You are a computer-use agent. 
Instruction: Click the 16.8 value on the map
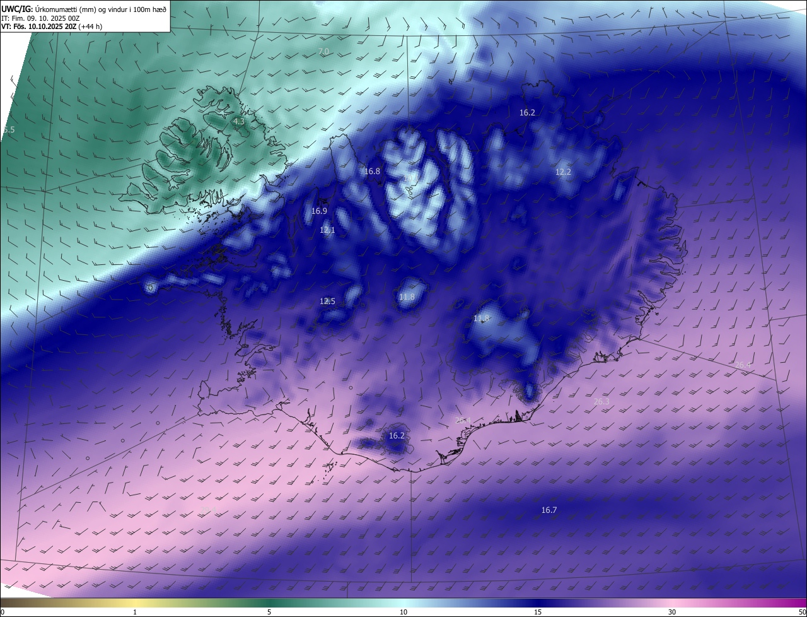pyautogui.click(x=373, y=172)
